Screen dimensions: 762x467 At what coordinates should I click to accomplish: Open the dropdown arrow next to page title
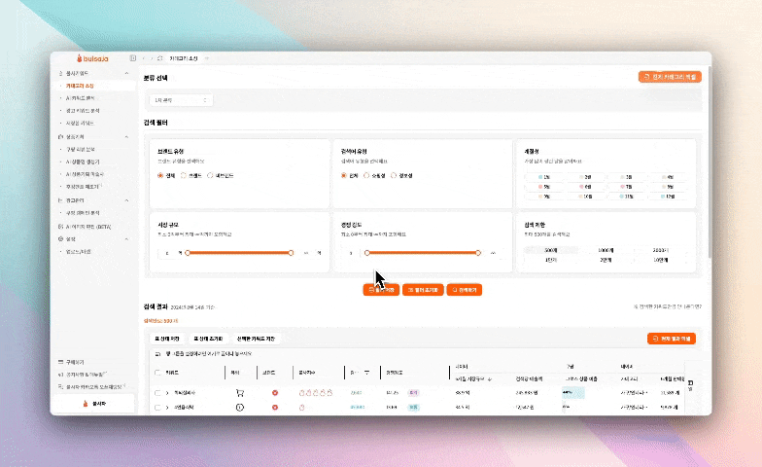pos(206,58)
